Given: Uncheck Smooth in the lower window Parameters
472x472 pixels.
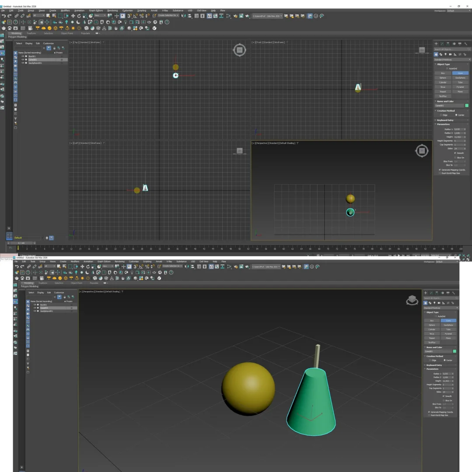Looking at the screenshot, I should 444,396.
